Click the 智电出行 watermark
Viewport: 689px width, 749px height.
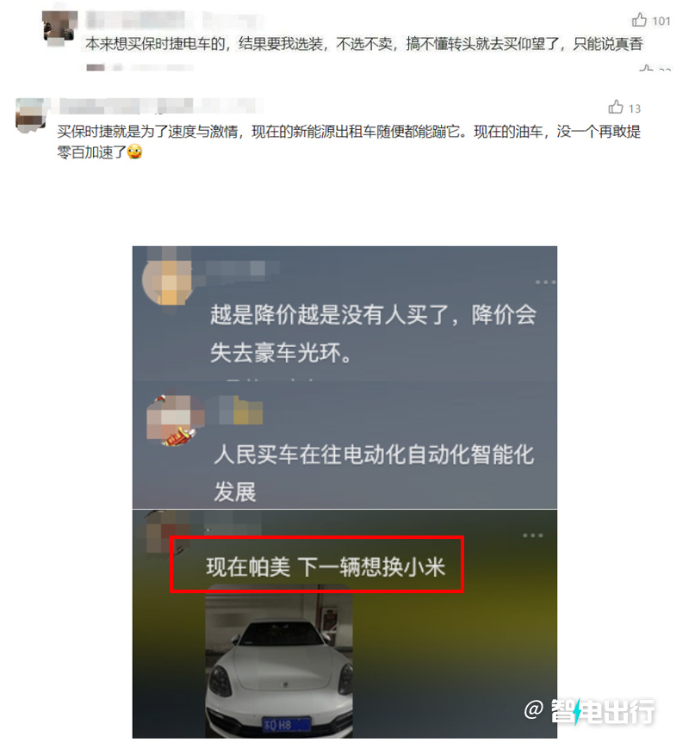(590, 711)
